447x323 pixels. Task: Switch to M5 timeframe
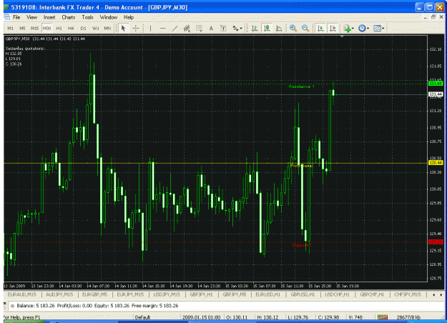tap(22, 28)
